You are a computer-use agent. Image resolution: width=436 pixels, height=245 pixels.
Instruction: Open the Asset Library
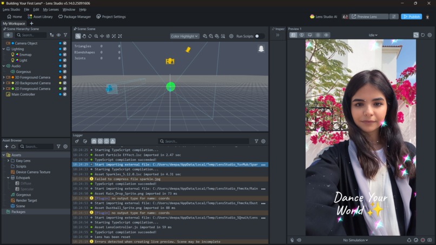click(41, 17)
